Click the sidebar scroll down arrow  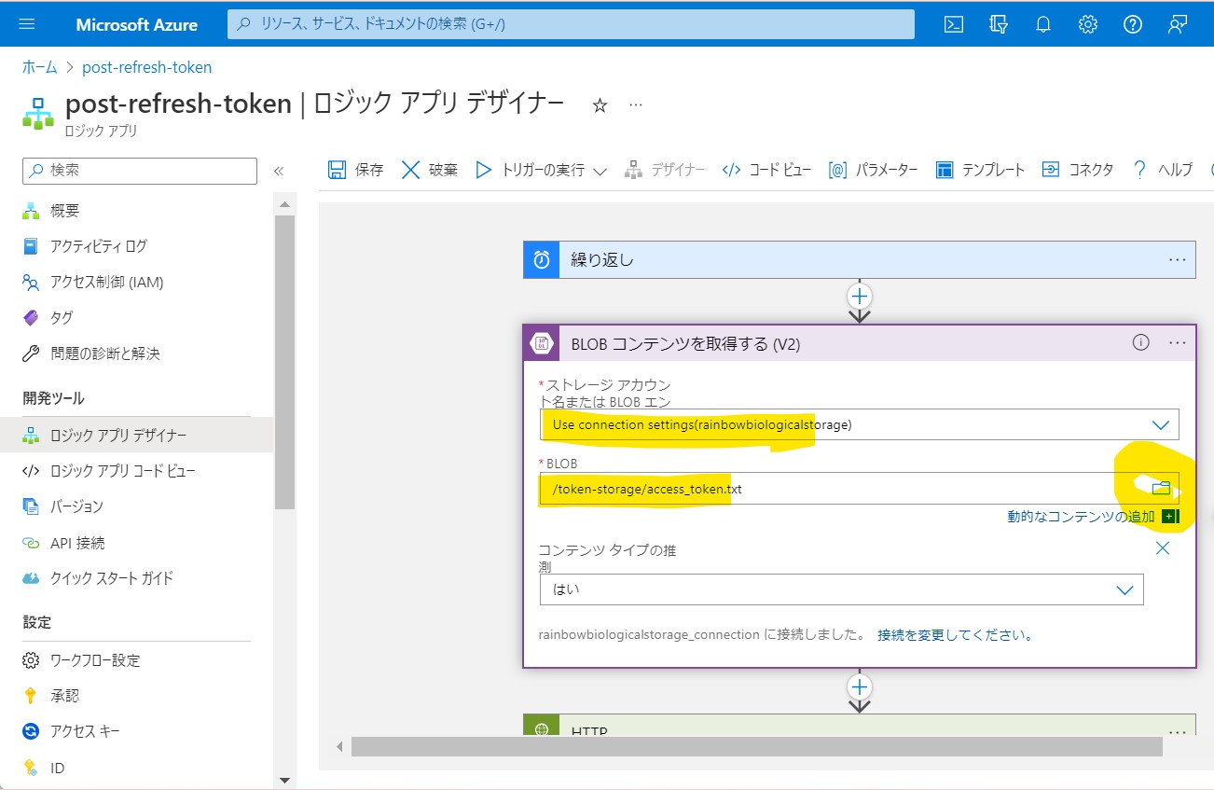285,780
